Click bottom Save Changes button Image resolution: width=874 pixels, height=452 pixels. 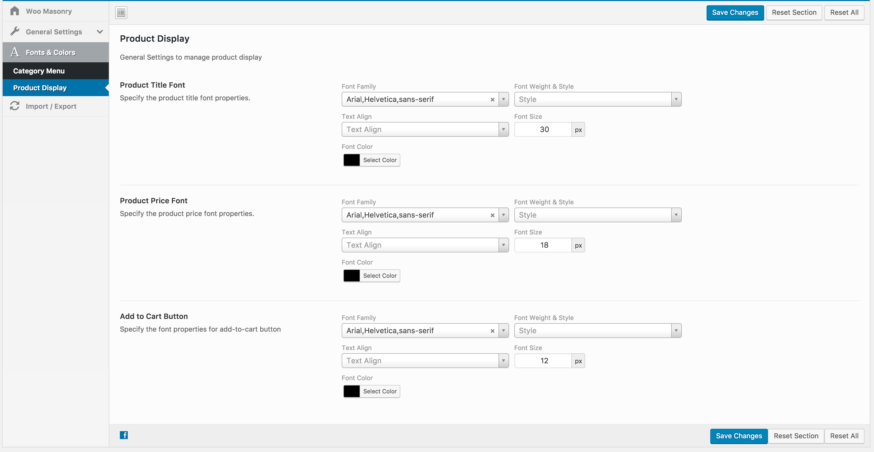tap(739, 436)
